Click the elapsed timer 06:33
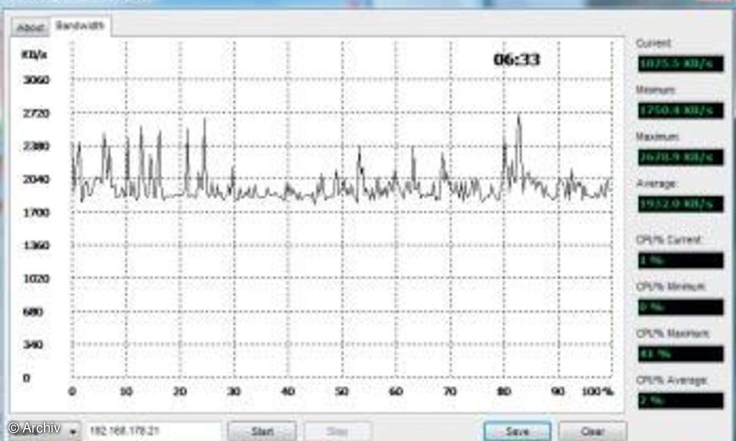 click(517, 59)
